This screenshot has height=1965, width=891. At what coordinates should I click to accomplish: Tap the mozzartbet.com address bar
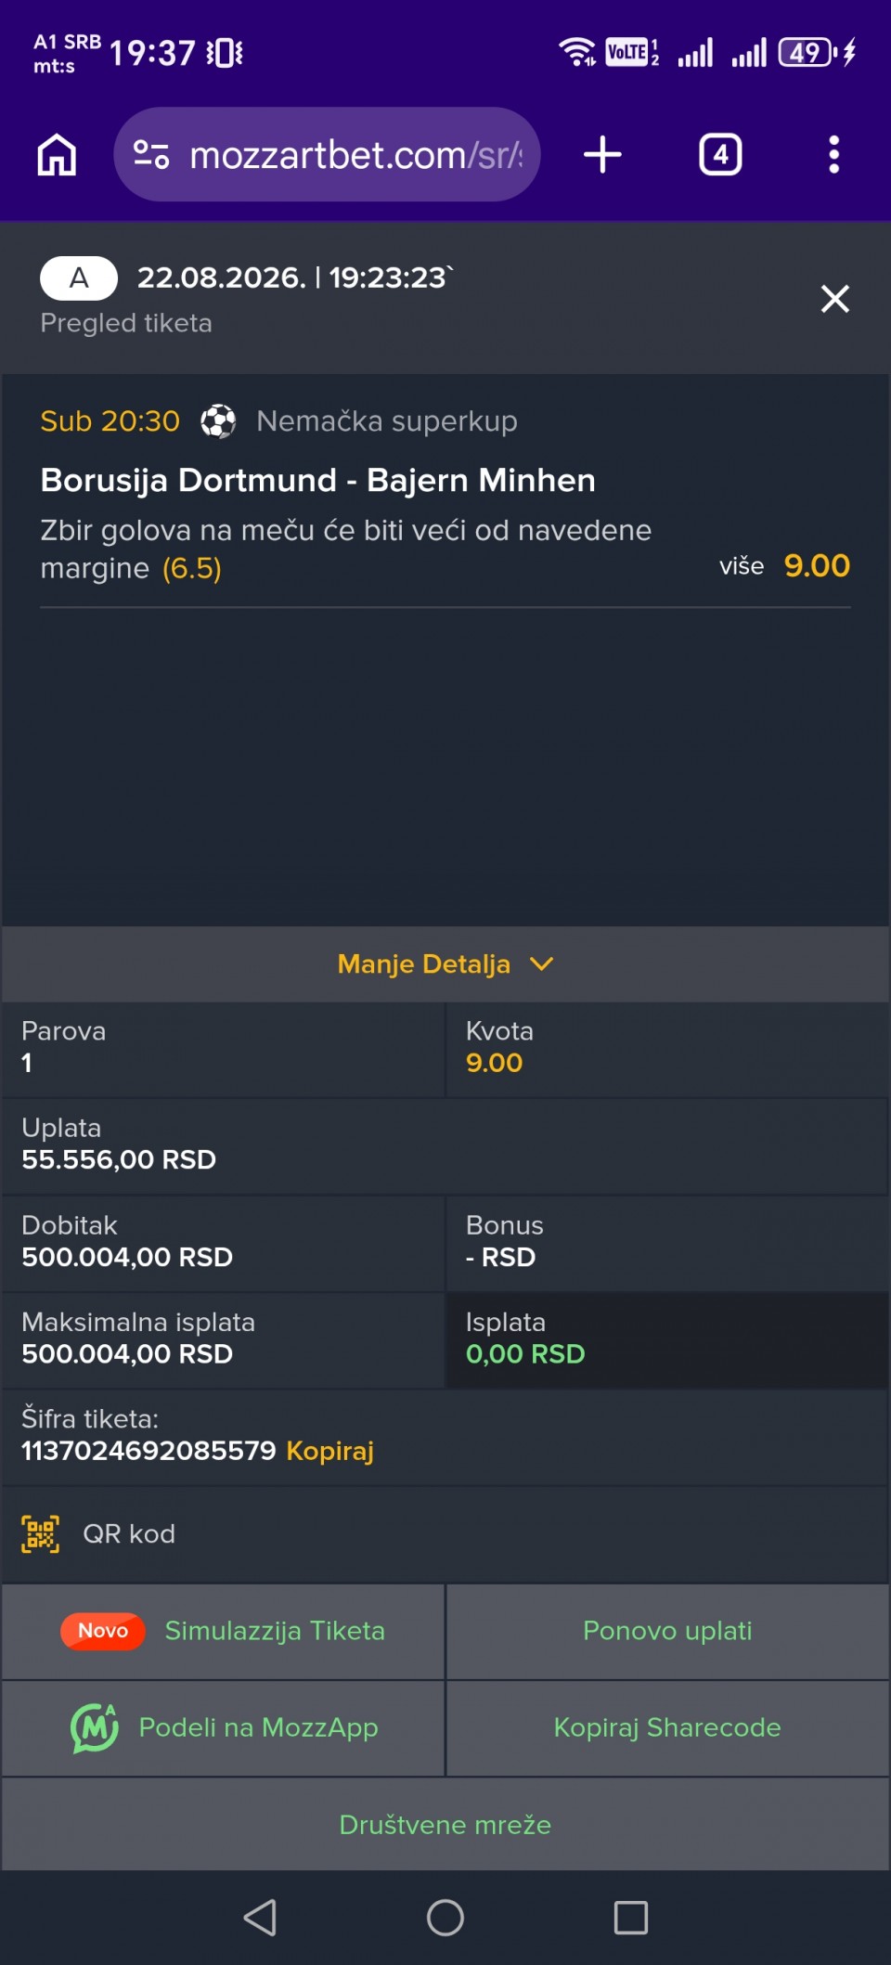tap(327, 154)
